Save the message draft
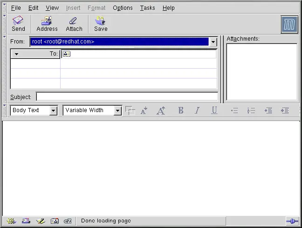This screenshot has width=302, height=228. tap(101, 24)
